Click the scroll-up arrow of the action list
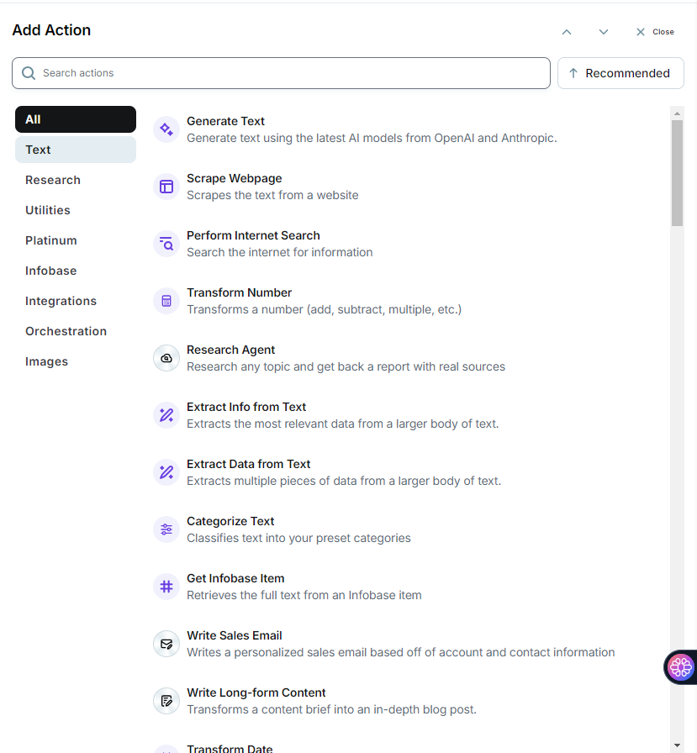 coord(677,113)
